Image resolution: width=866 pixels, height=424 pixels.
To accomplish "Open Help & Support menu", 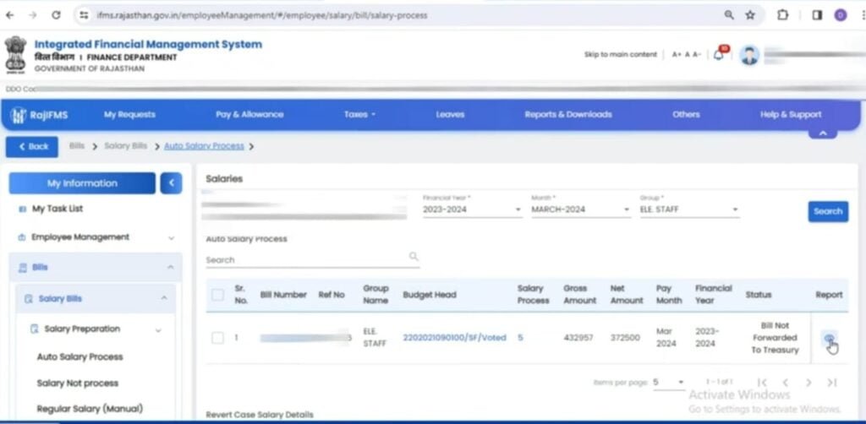I will pos(791,115).
